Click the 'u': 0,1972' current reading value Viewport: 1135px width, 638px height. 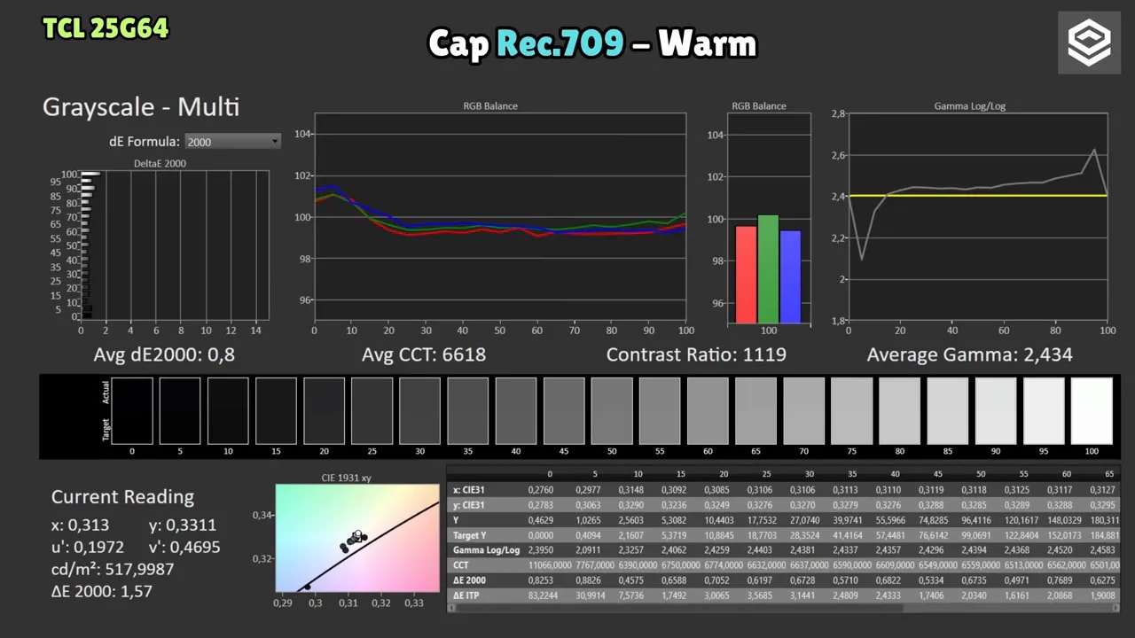tap(88, 548)
